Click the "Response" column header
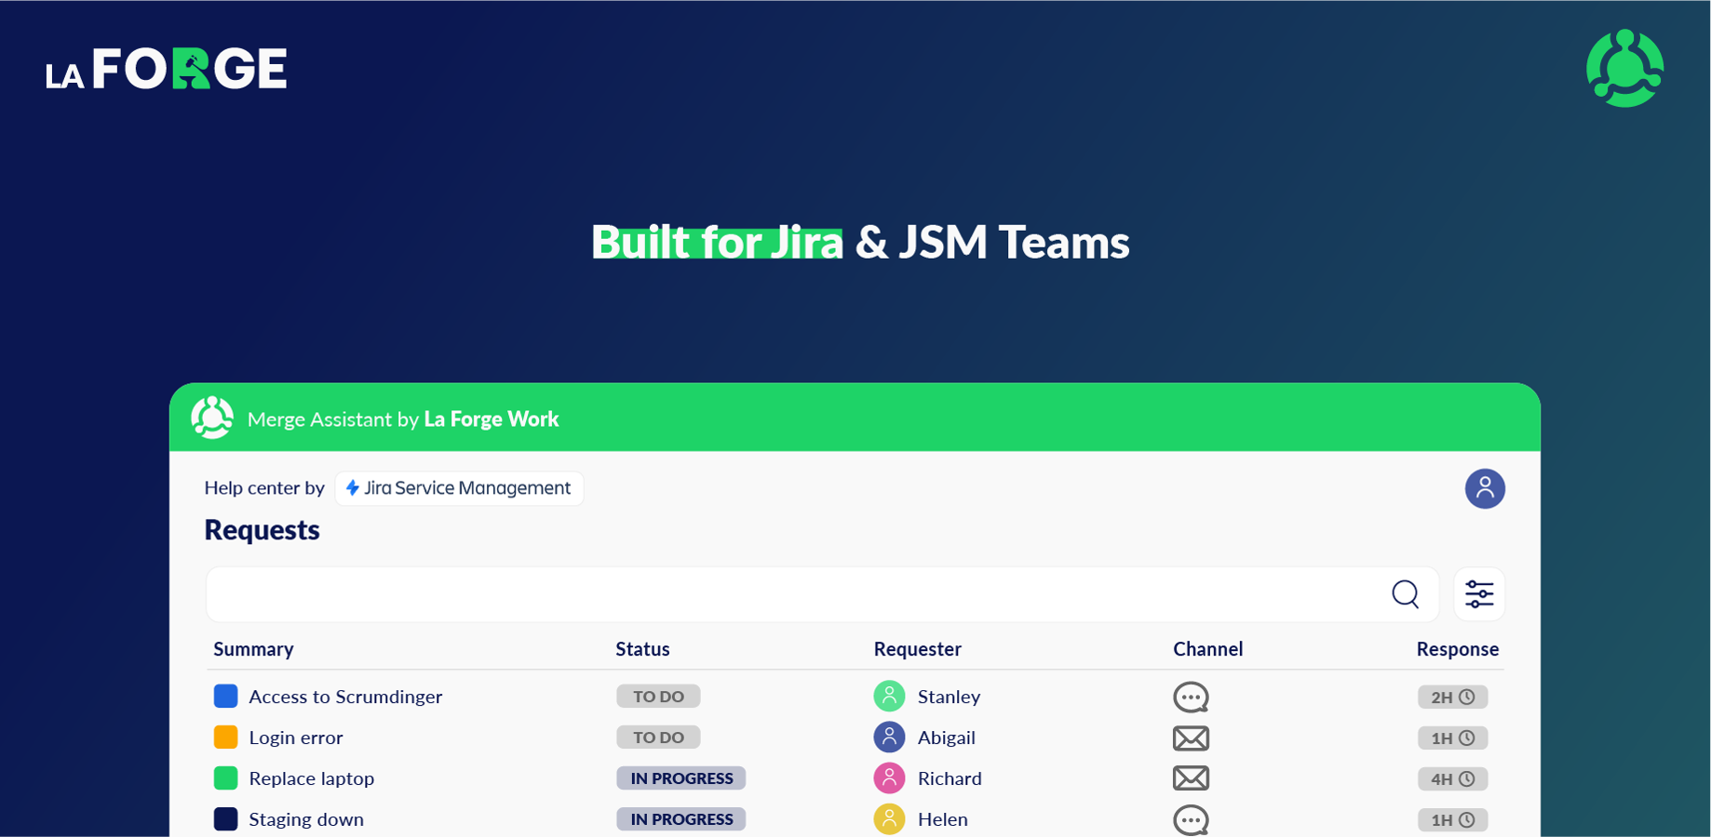1711x837 pixels. click(1458, 649)
